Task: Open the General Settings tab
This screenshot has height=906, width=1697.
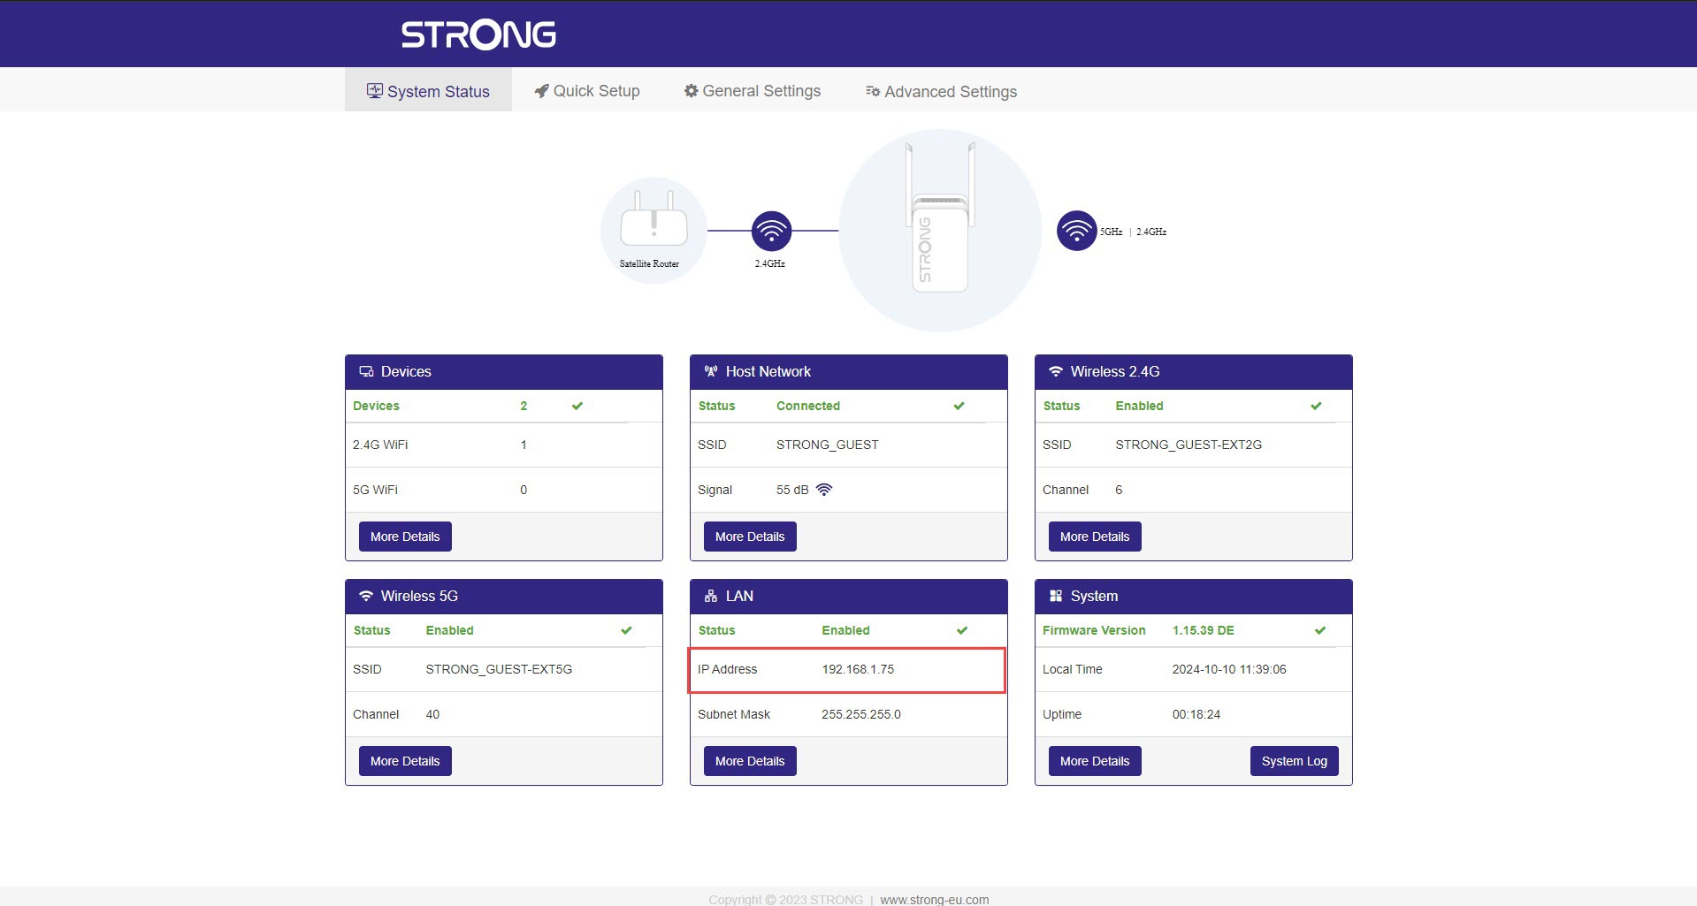Action: click(x=753, y=91)
